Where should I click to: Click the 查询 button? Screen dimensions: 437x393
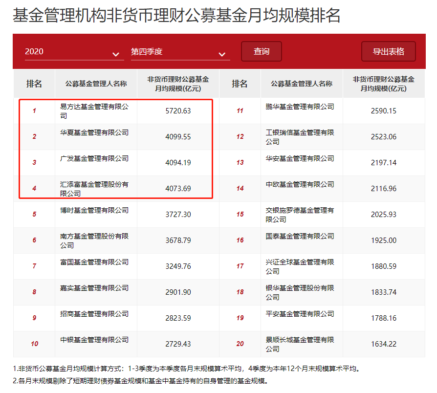(262, 51)
